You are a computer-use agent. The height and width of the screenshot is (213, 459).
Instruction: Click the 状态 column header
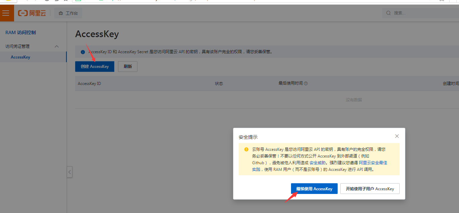click(219, 84)
